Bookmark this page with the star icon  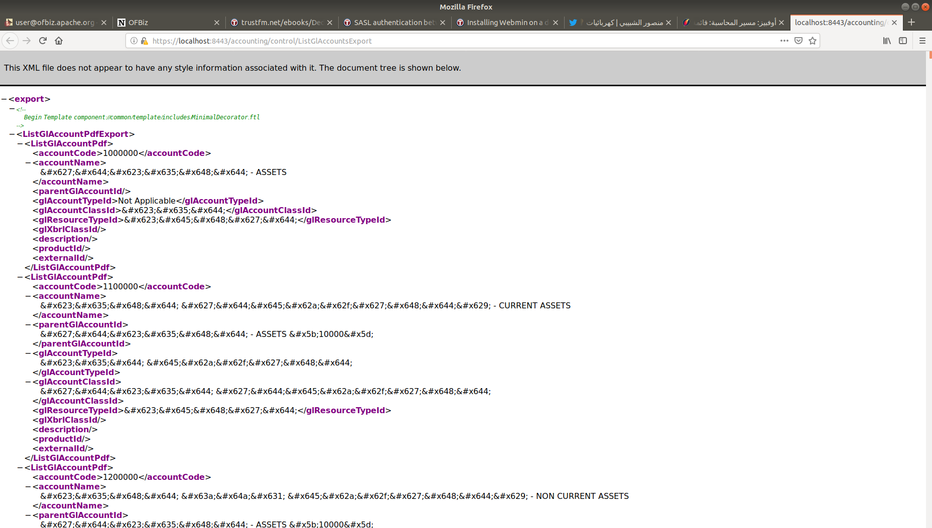(813, 41)
